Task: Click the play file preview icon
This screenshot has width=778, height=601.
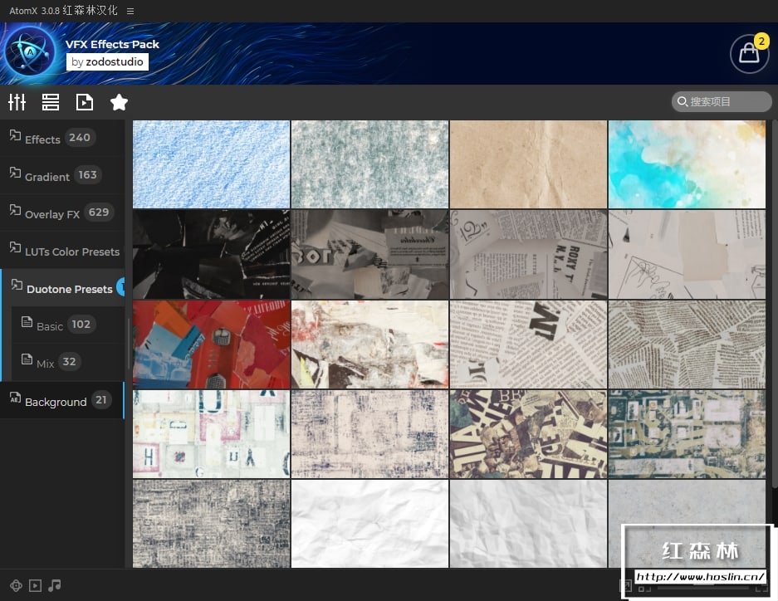Action: (85, 102)
